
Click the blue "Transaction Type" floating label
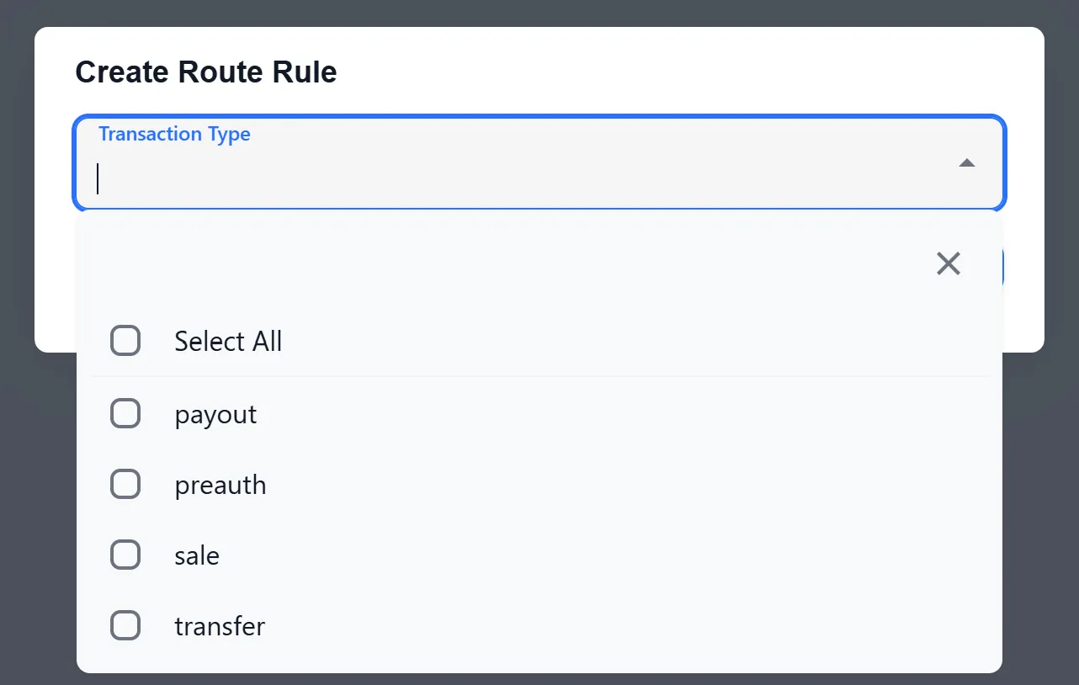pos(174,134)
